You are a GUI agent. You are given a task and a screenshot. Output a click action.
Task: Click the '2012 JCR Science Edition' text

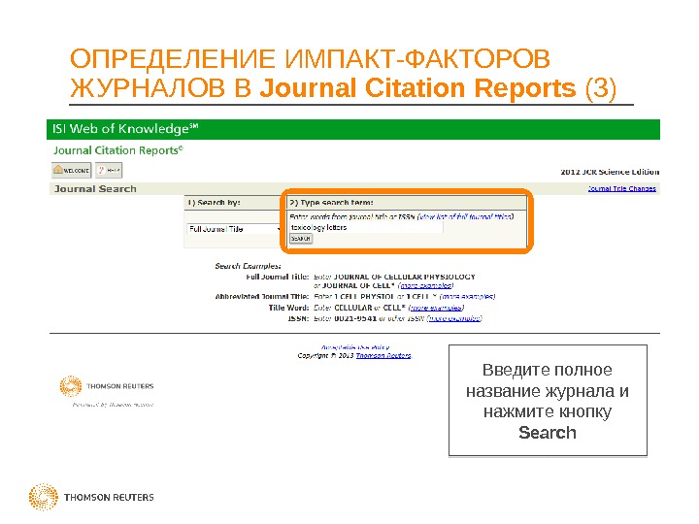pos(610,172)
